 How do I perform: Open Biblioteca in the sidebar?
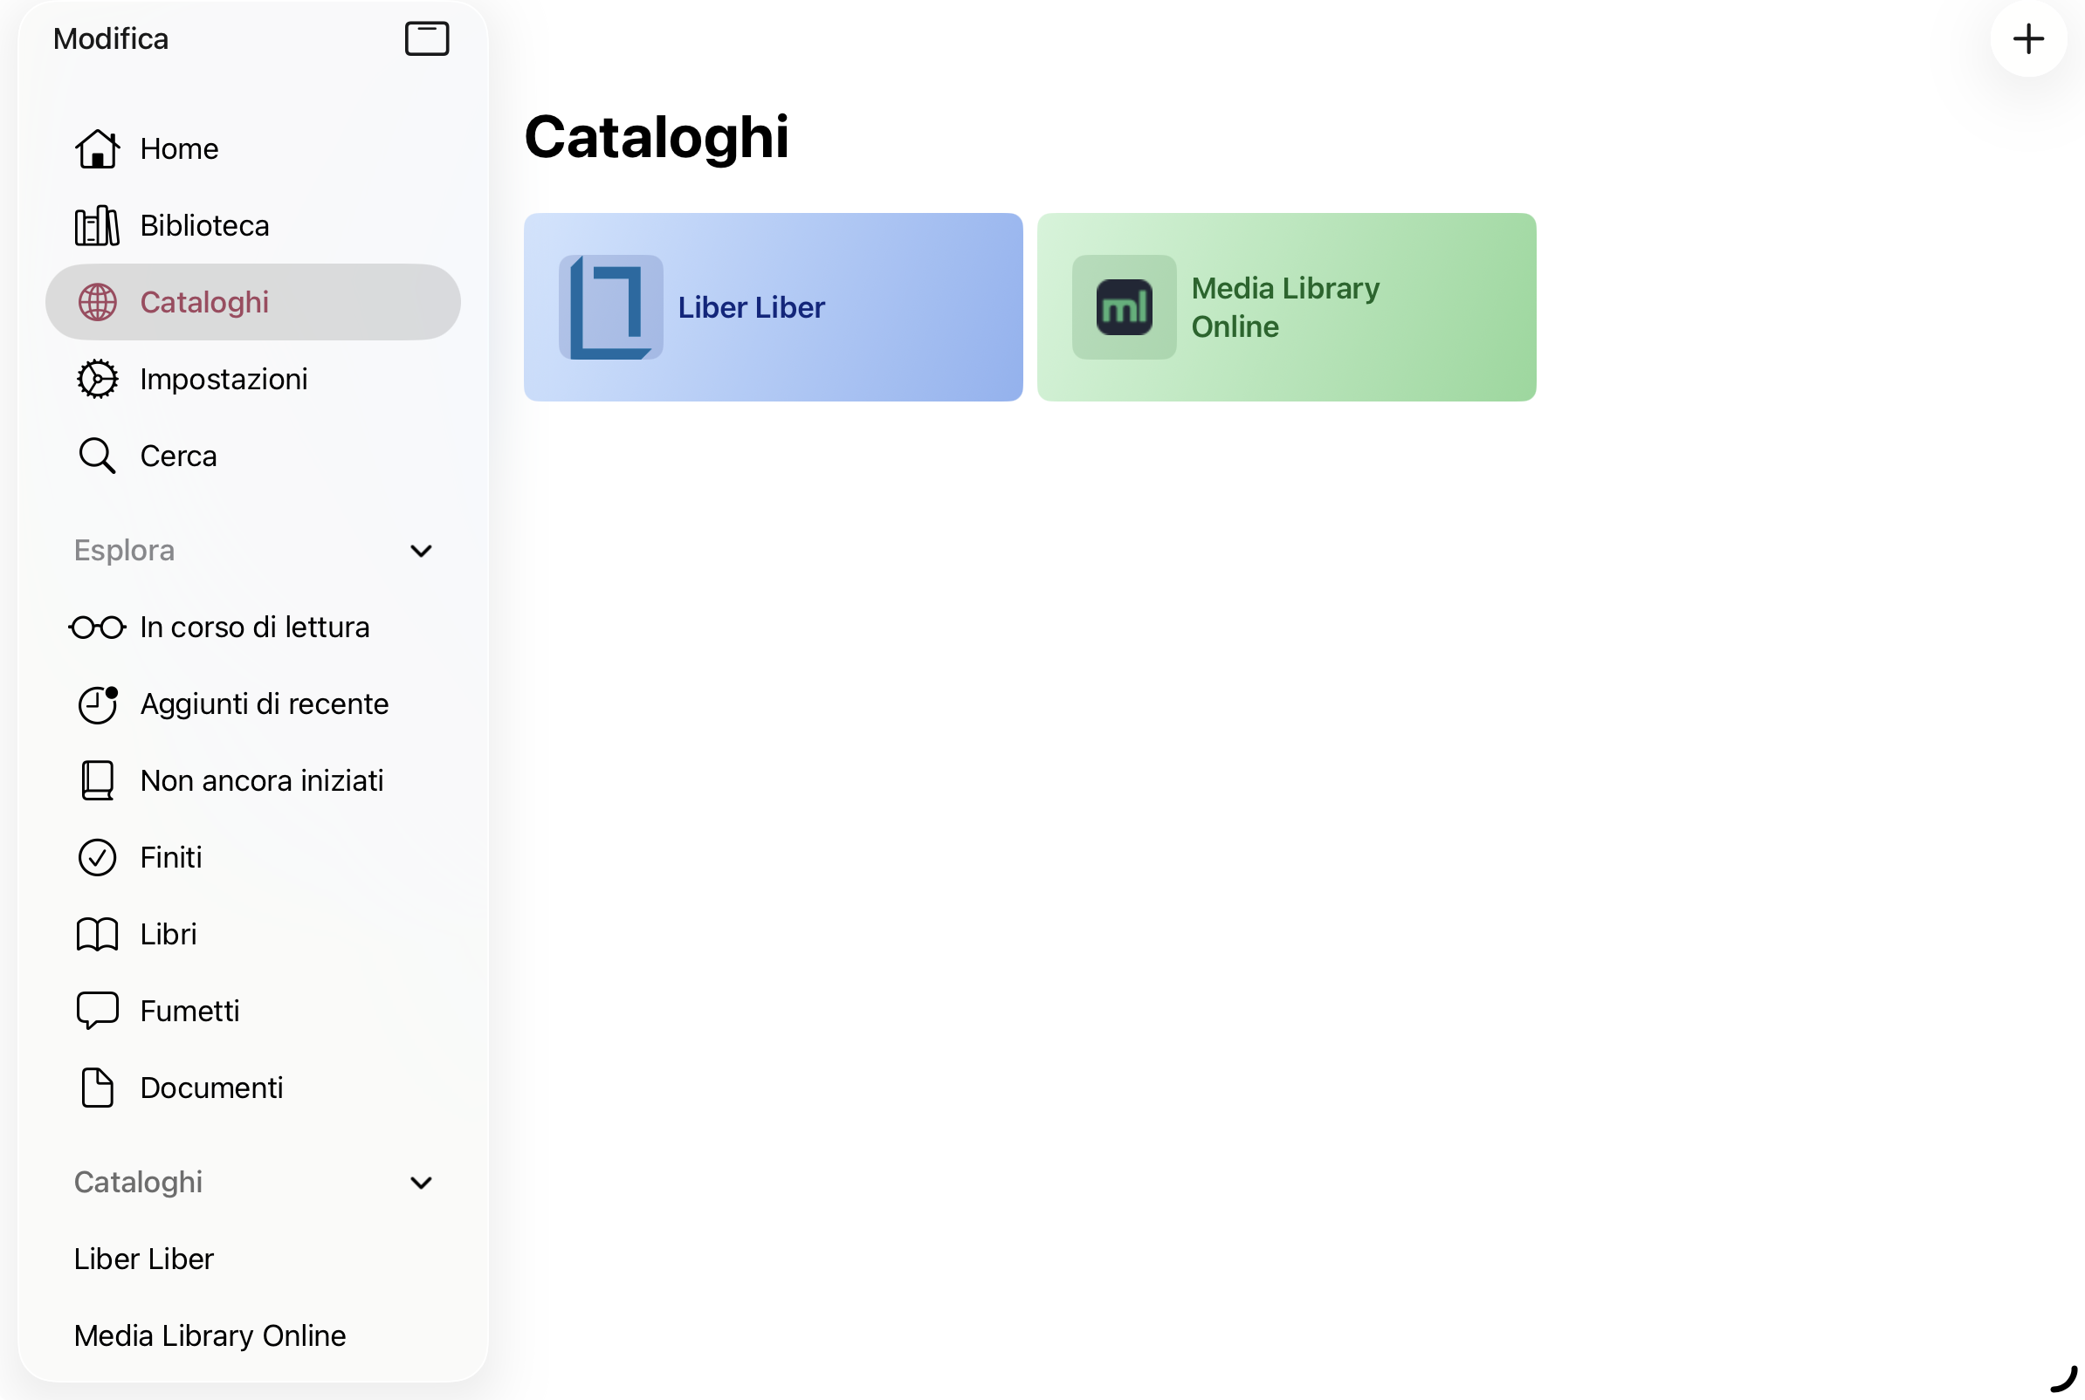coord(252,226)
